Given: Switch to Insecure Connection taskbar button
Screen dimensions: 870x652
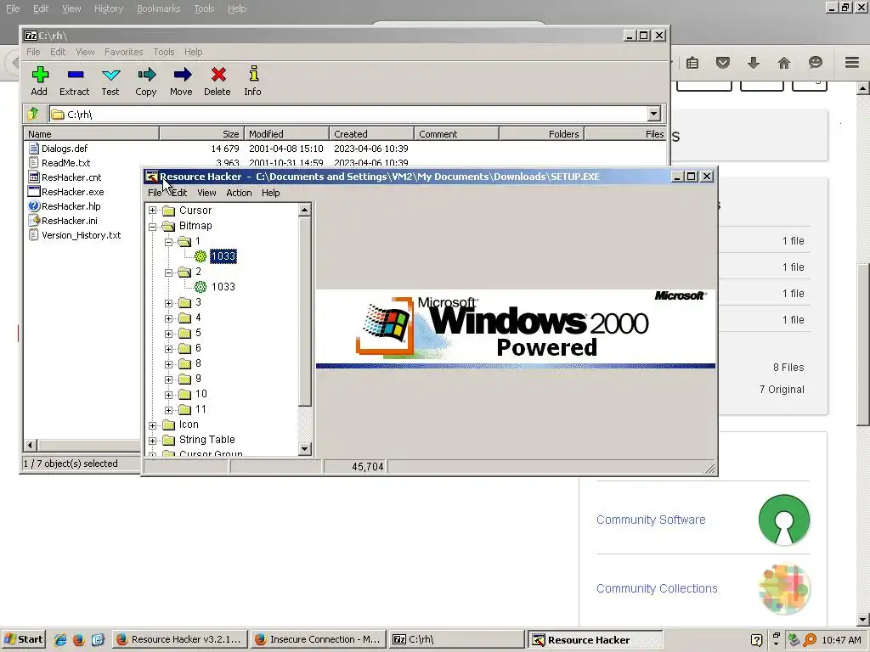Looking at the screenshot, I should (319, 640).
